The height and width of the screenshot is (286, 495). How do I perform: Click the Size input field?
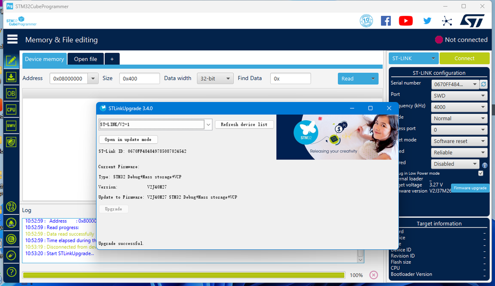[x=139, y=79]
